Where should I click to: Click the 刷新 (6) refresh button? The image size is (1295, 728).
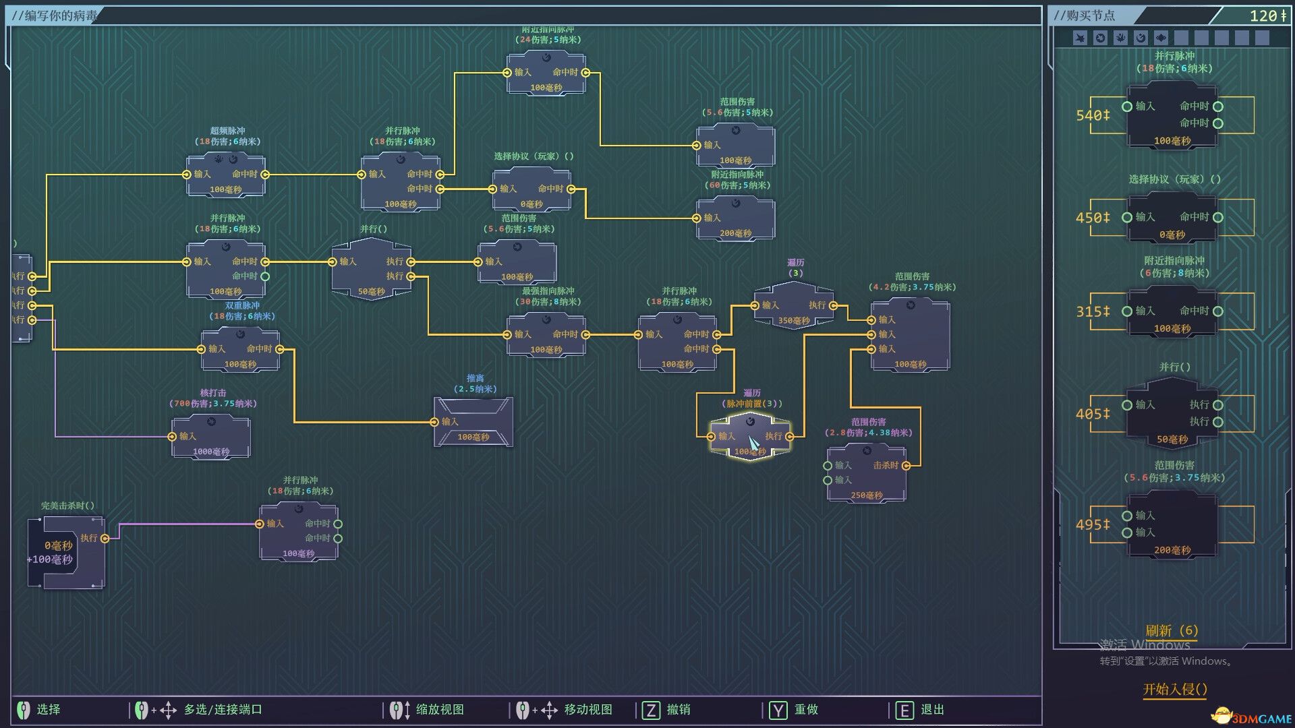coord(1172,631)
